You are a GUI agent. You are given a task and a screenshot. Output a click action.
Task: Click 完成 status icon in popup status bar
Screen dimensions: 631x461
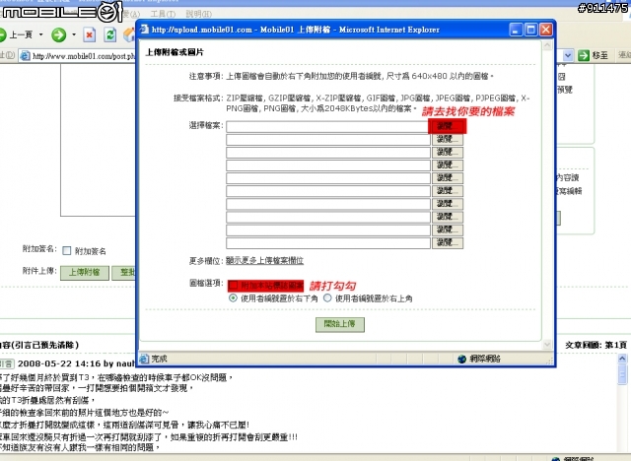[x=144, y=359]
